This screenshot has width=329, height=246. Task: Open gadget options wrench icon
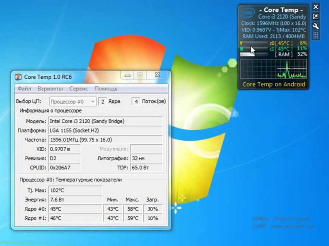coord(315,26)
